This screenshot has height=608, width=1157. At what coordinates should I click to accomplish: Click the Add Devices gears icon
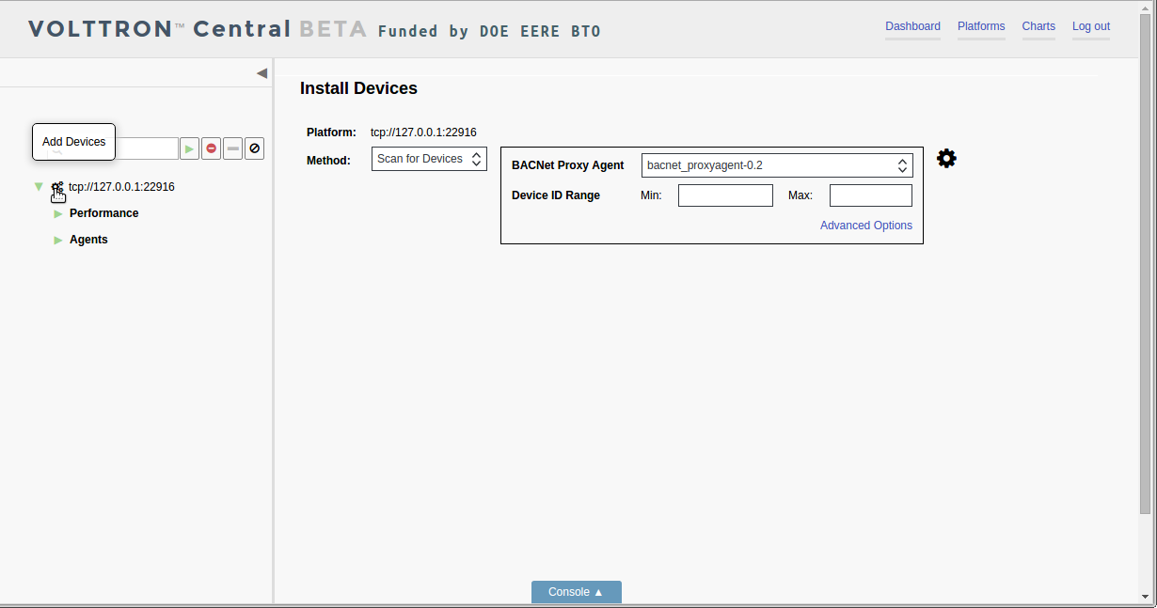57,187
